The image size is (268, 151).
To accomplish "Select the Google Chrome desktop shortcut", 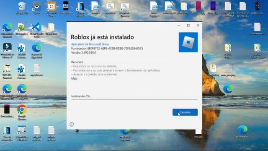I will [x=22, y=112].
